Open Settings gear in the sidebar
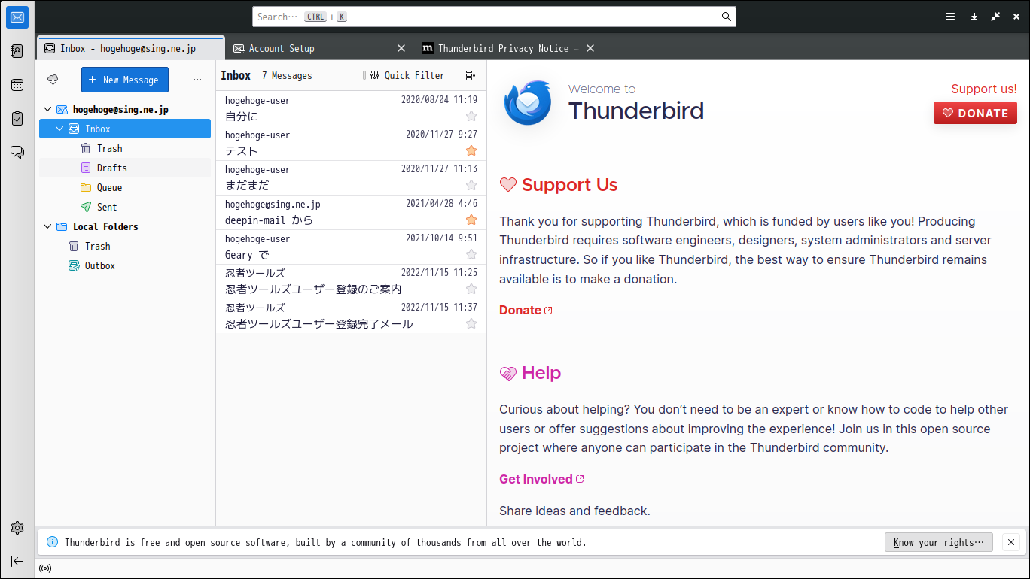The image size is (1030, 579). (x=17, y=528)
